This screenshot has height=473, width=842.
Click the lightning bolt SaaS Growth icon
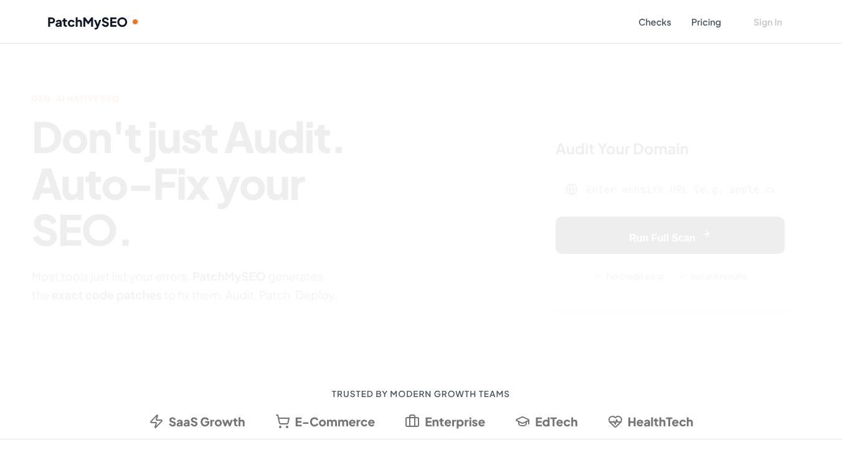156,421
